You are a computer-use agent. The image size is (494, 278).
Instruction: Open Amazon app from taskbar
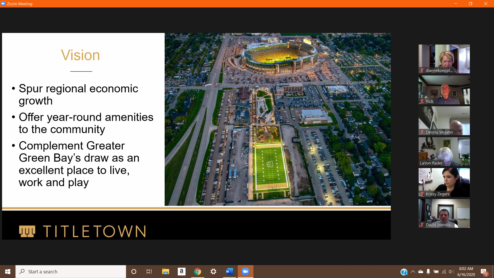[181, 272]
